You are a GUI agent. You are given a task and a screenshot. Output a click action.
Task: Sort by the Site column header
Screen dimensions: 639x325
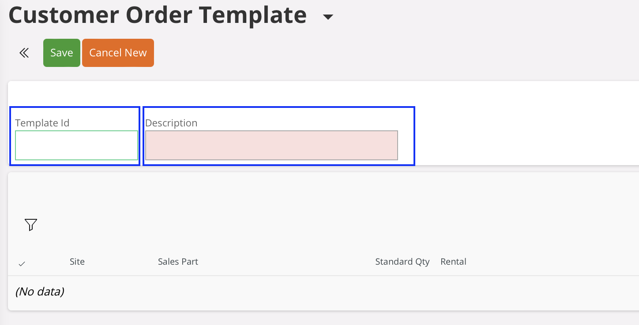77,262
